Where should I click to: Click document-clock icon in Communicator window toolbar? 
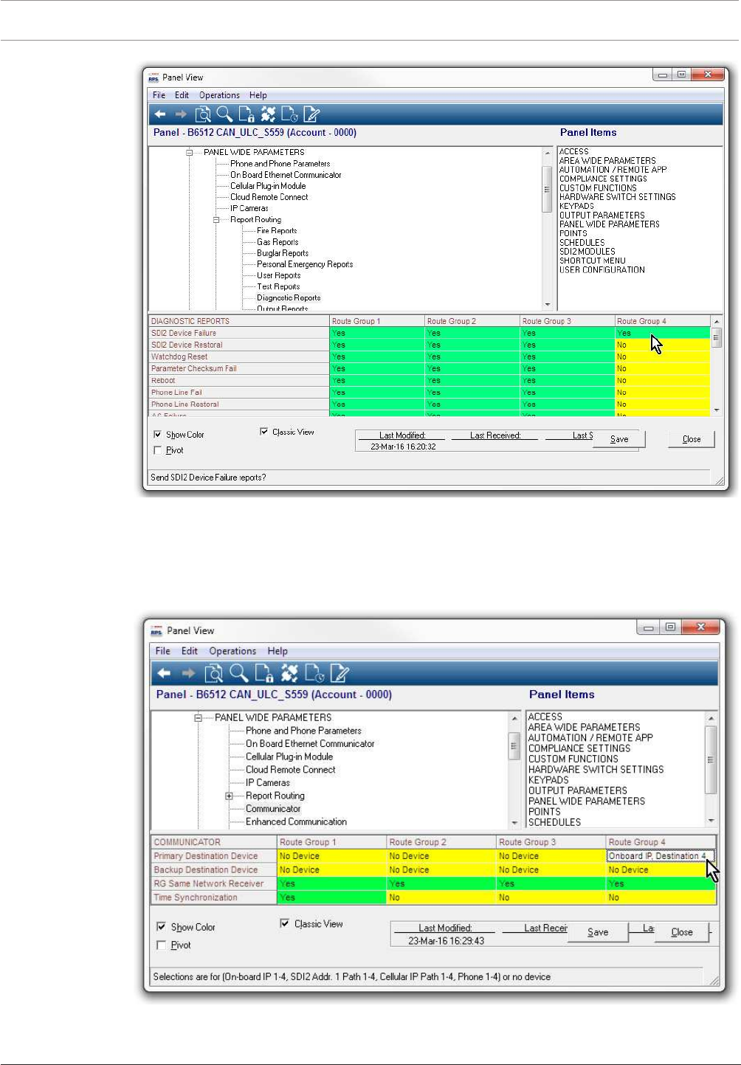(314, 673)
